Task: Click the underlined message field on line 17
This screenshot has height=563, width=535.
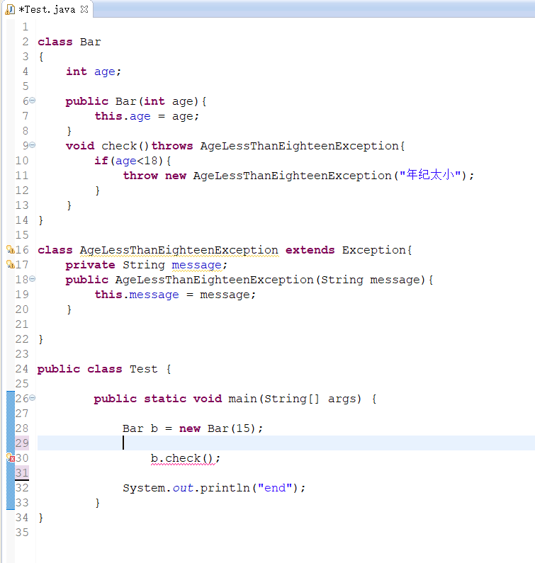Action: (x=196, y=265)
